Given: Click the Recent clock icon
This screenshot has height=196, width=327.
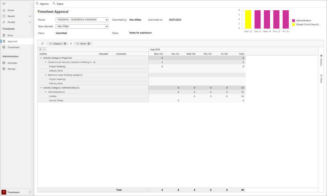Looking at the screenshot, I should (x=4, y=16).
